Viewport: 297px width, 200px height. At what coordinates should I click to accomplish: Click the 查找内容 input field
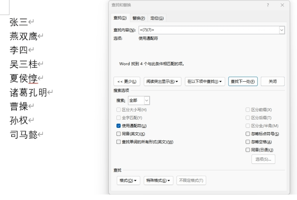[x=209, y=30]
